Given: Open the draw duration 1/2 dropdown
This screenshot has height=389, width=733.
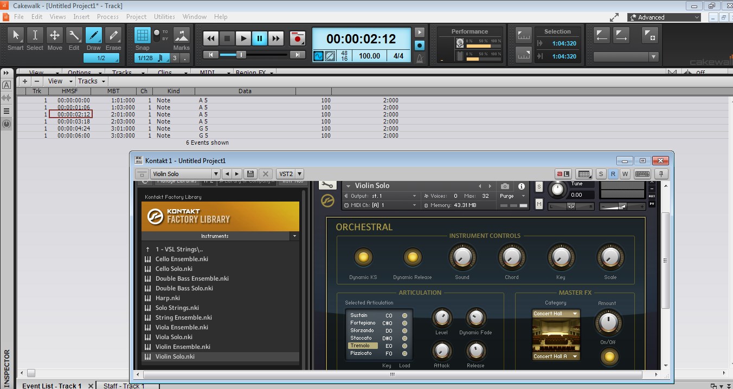Looking at the screenshot, I should (x=101, y=58).
